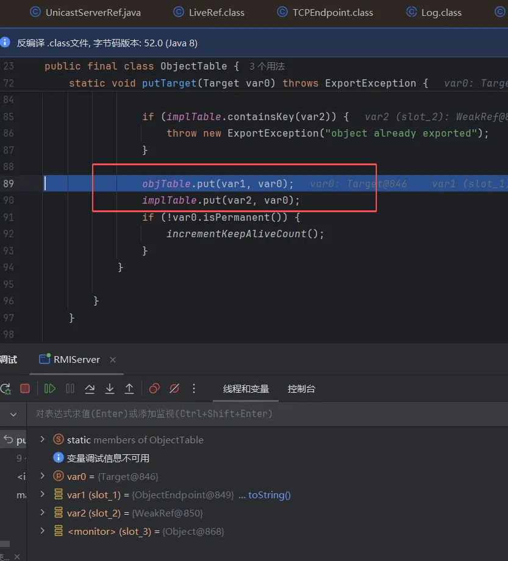Viewport: 508px width, 561px height.
Task: Open View Breakpoints dialog
Action: (x=154, y=388)
